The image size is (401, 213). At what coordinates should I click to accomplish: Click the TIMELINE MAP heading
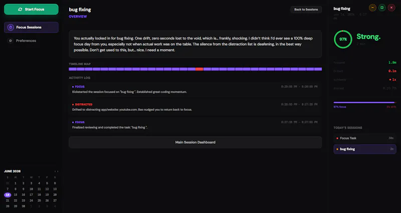[x=80, y=64]
